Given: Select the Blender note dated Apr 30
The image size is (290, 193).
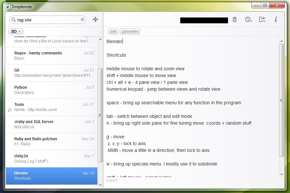Looking at the screenshot, I should point(52,176).
